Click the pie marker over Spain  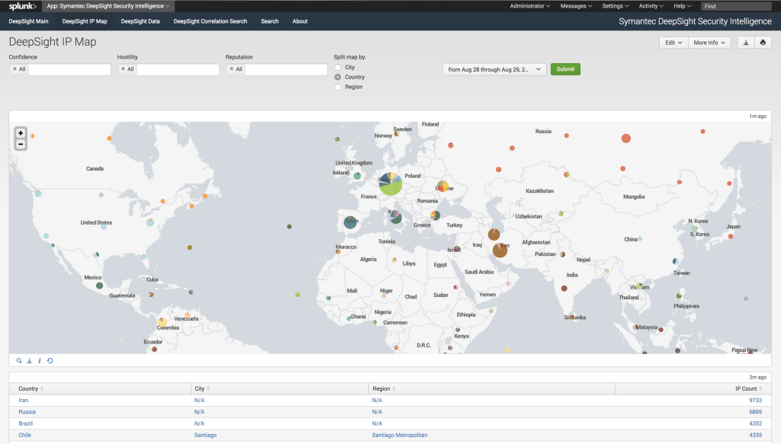coord(350,222)
